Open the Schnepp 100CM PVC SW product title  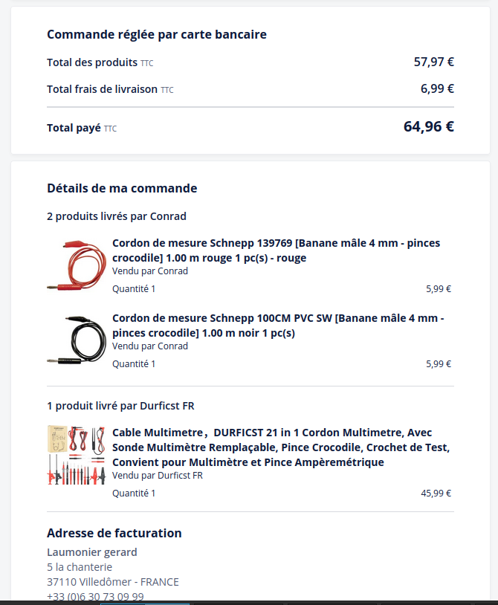278,326
